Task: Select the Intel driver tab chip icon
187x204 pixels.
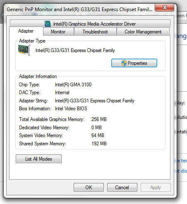Action: (x=48, y=24)
